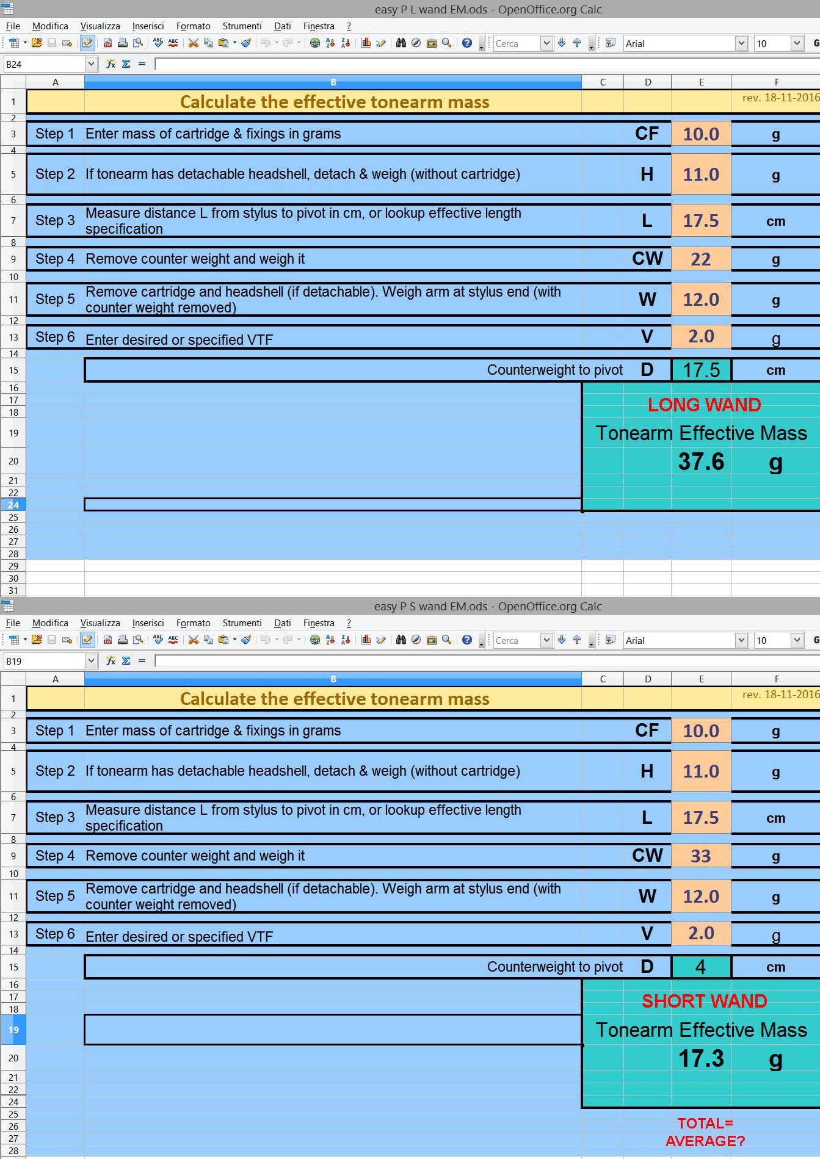
Task: Open Function Wizard in the S wand window
Action: (x=111, y=660)
